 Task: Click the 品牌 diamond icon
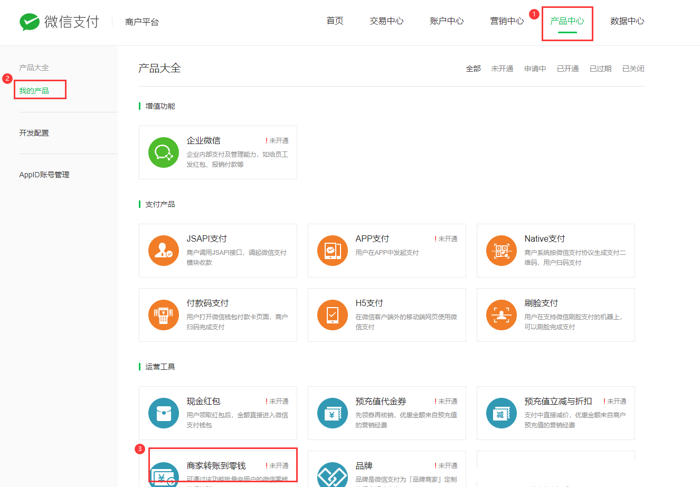(333, 475)
